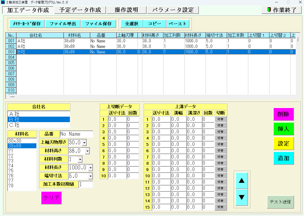Open the 端切寸法 dropdown list
304x216 pixels.
(91, 176)
